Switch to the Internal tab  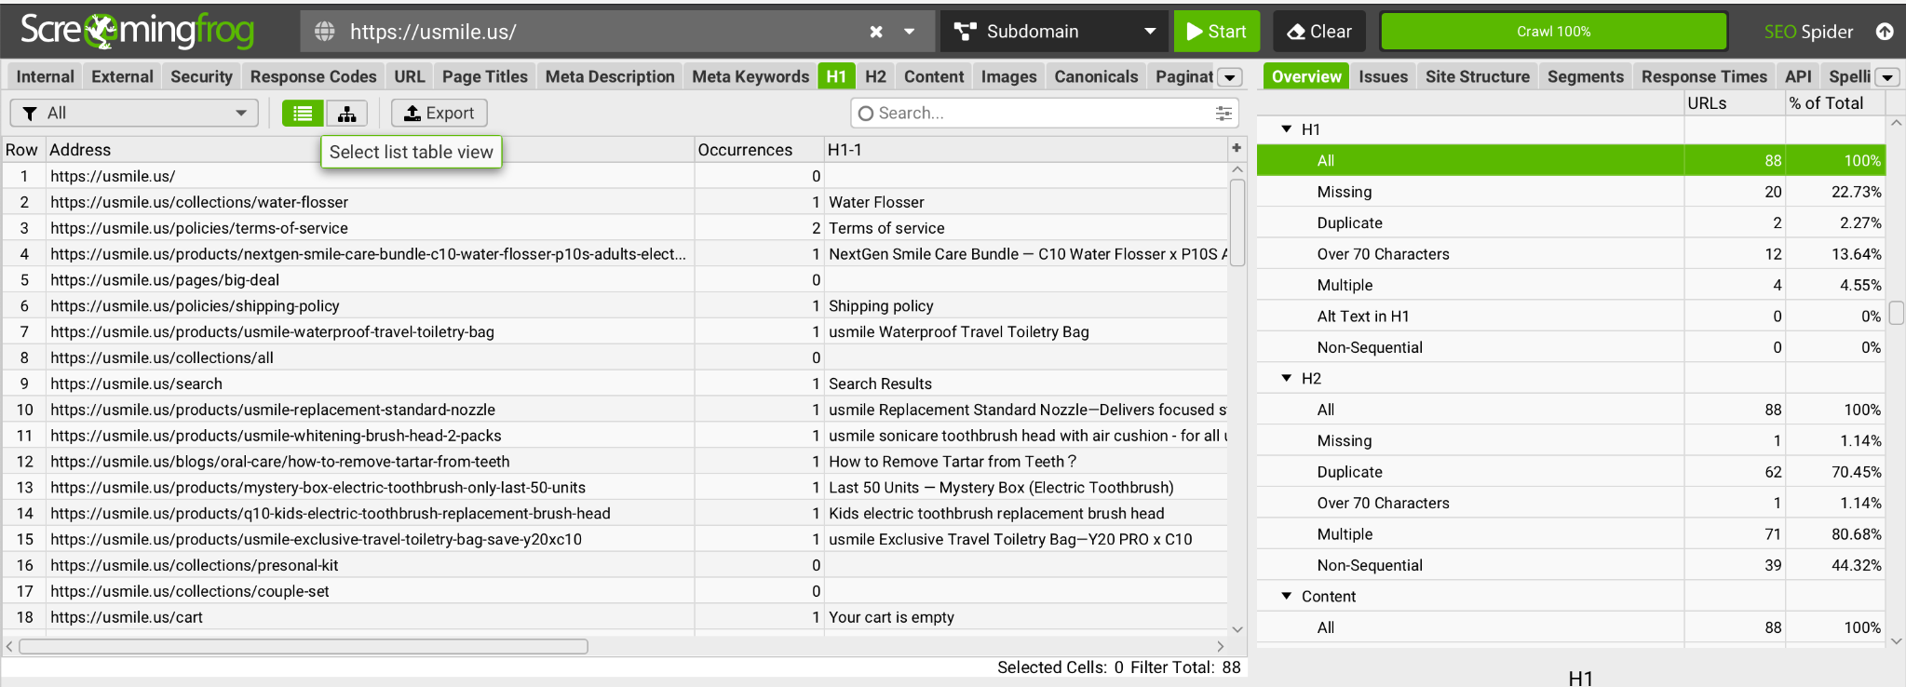(45, 76)
